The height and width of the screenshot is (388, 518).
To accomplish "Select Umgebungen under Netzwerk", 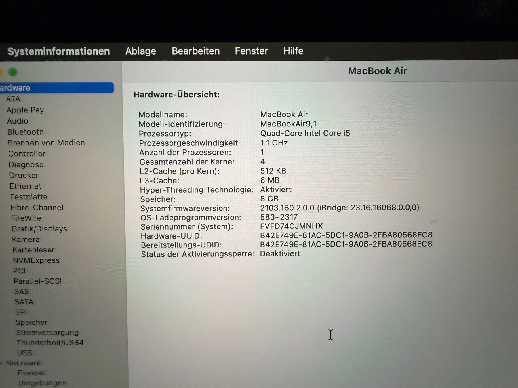I will (x=42, y=383).
